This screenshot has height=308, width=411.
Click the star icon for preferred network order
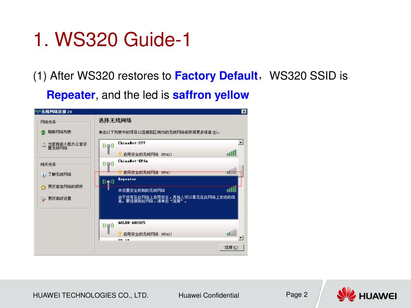coord(43,187)
